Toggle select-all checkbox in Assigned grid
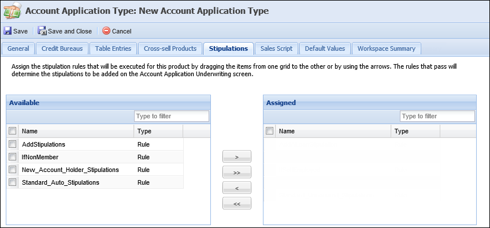The image size is (490, 228). [269, 131]
